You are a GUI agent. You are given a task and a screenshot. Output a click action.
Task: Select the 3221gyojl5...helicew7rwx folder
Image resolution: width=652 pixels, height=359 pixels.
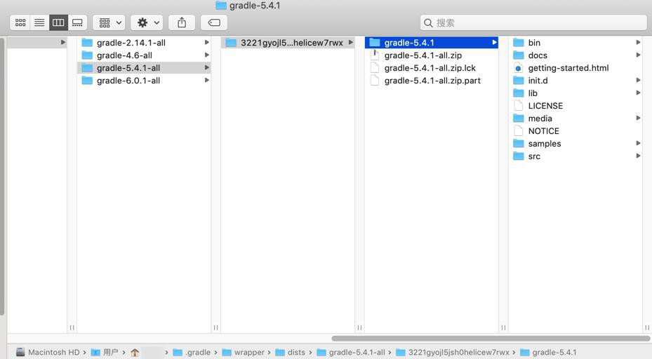coord(288,42)
